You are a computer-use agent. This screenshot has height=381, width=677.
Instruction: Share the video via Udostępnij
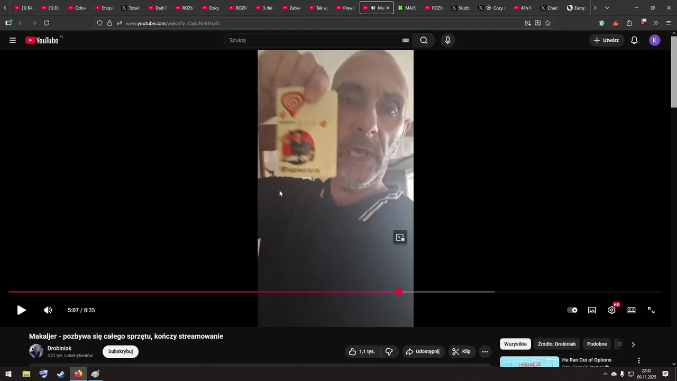[423, 351]
